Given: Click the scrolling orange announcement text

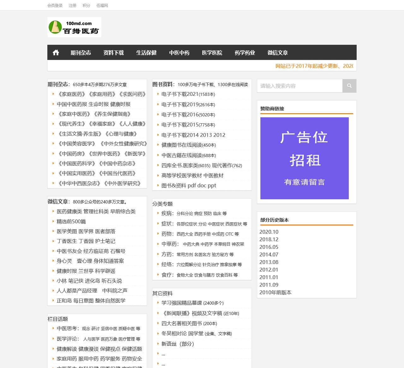Looking at the screenshot, I should pos(314,66).
